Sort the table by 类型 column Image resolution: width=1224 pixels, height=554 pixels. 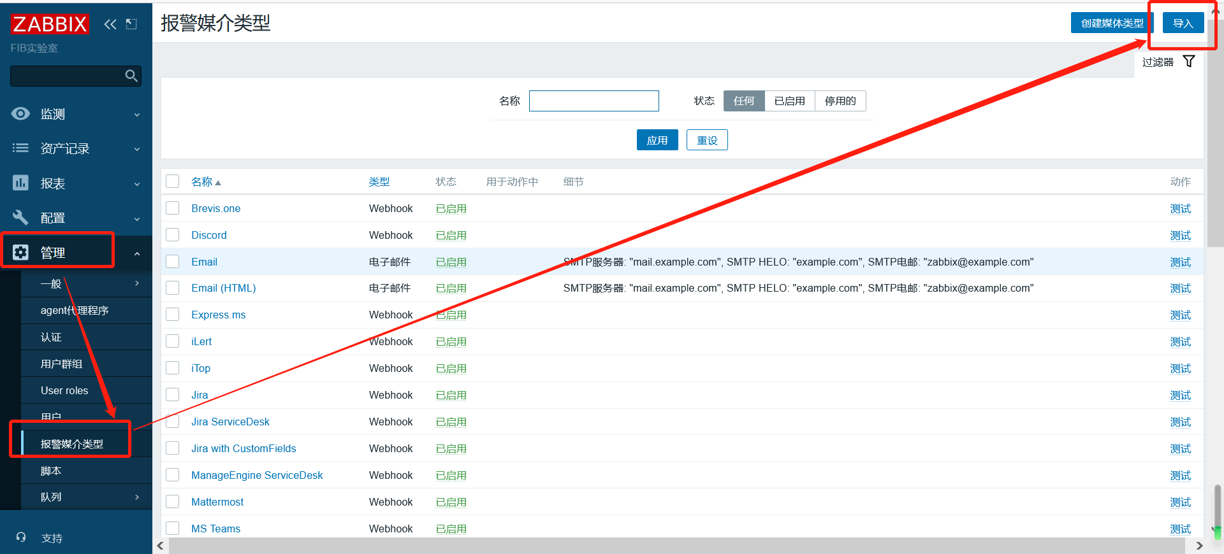coord(379,181)
